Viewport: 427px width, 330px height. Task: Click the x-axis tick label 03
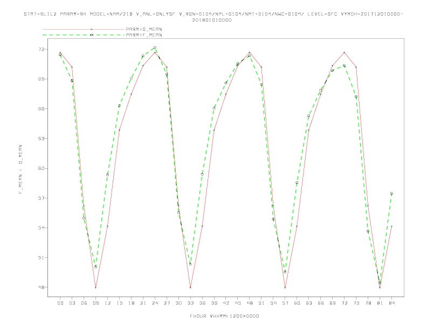pyautogui.click(x=72, y=303)
